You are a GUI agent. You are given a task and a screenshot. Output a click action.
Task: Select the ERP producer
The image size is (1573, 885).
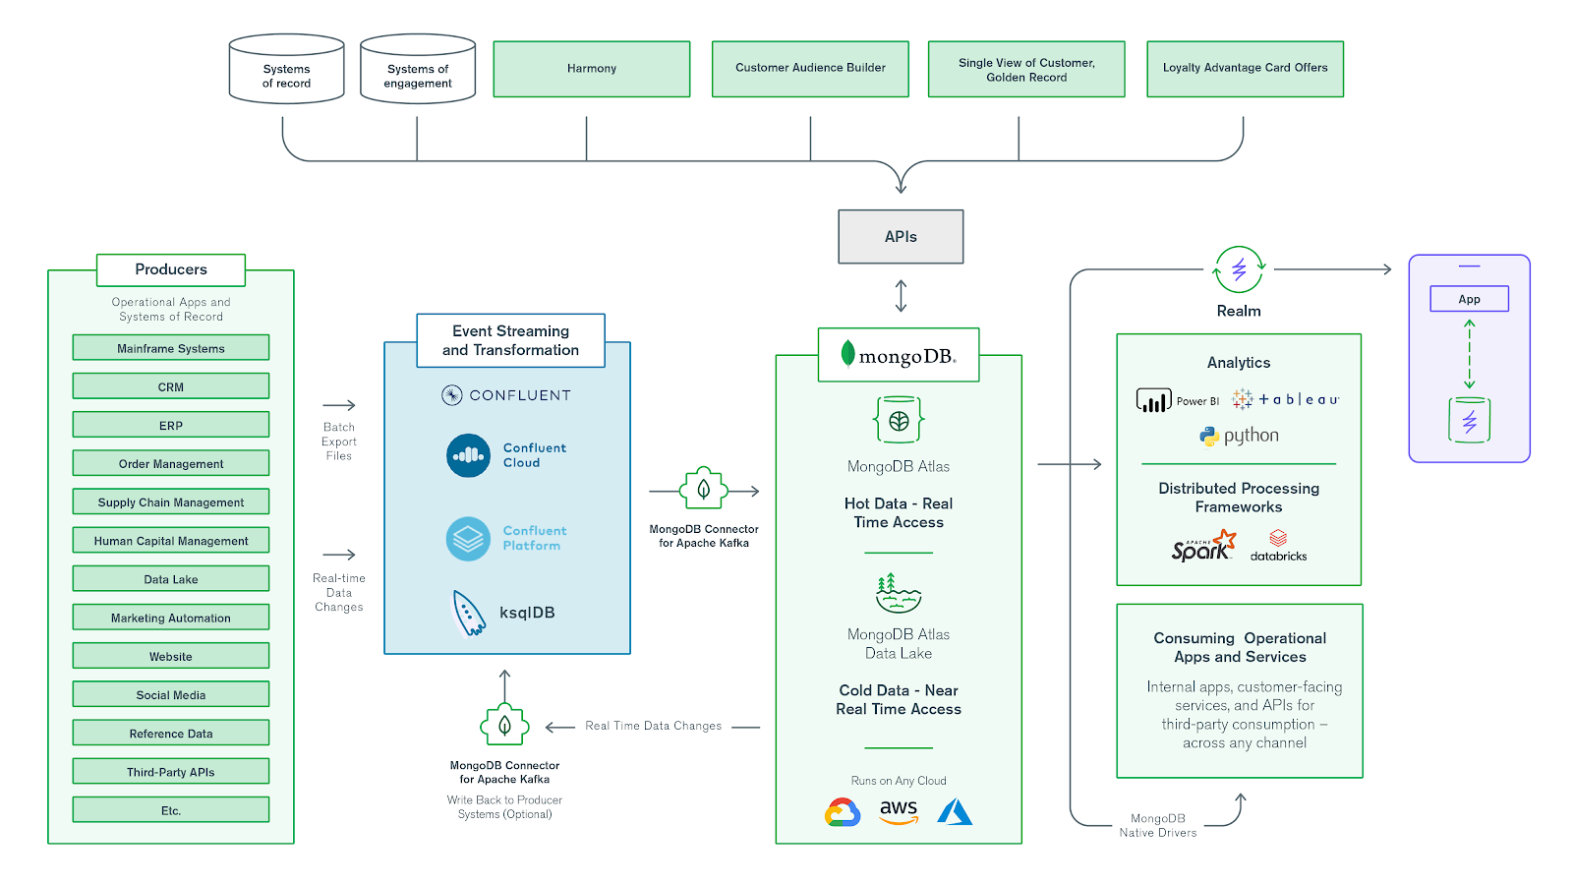171,425
